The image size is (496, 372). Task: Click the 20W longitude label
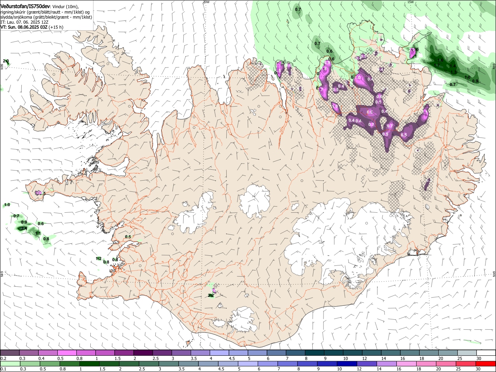[x=206, y=2]
